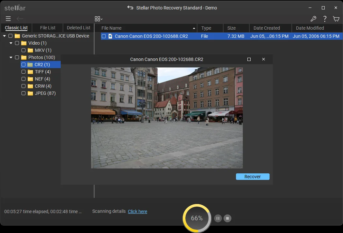Screen dimensions: 343x233
Task: Switch to the Deleted List tab
Action: pyautogui.click(x=79, y=28)
